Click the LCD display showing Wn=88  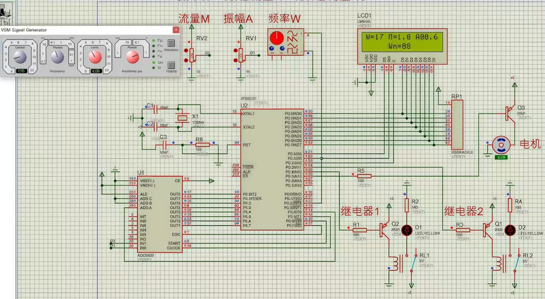402,42
